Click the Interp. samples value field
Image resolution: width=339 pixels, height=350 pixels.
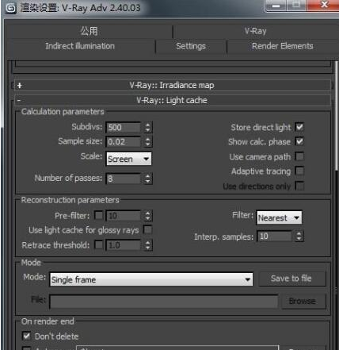275,237
